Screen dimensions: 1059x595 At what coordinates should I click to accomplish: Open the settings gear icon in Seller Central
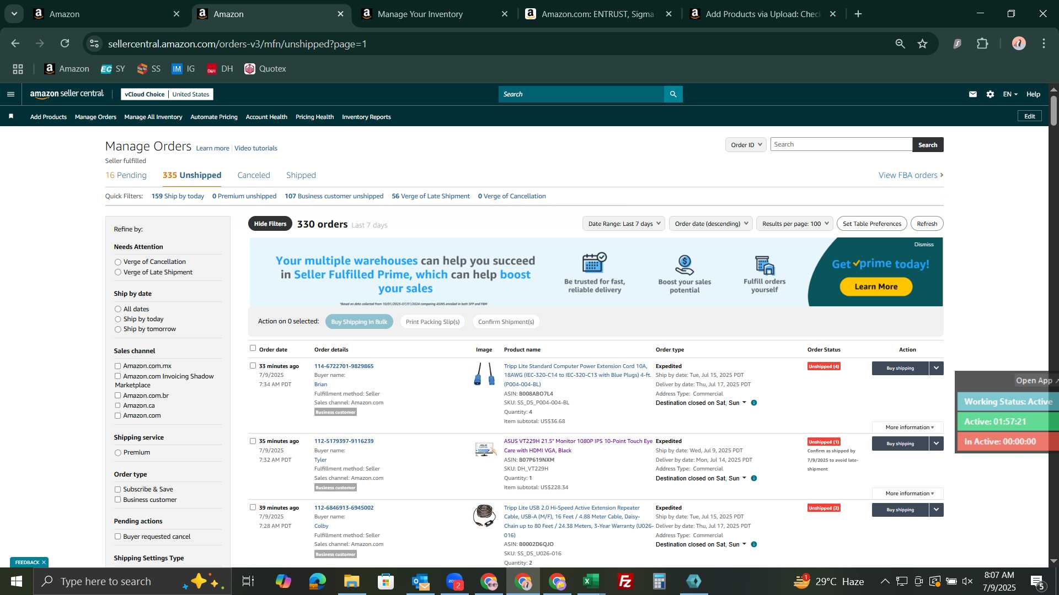[991, 94]
